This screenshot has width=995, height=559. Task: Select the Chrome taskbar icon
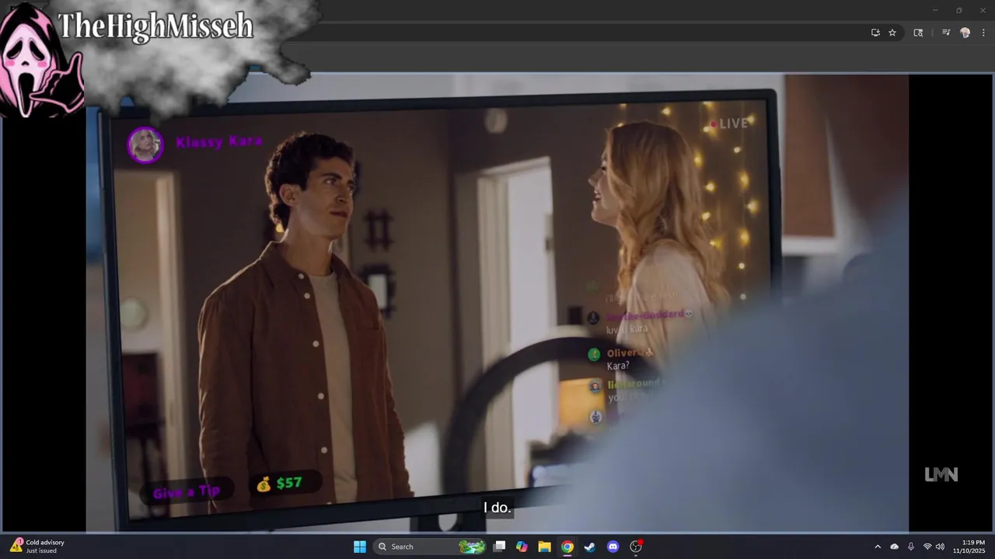[x=567, y=547]
